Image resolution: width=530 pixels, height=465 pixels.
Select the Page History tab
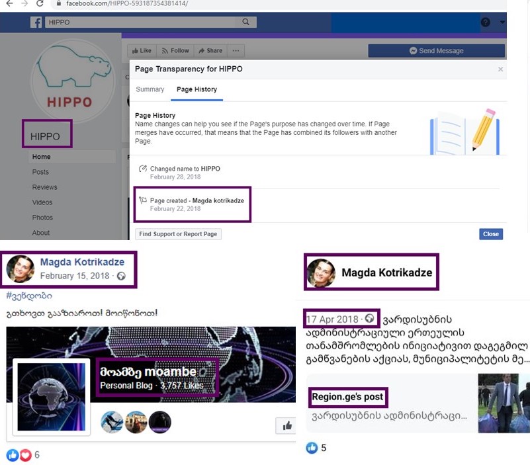tap(197, 89)
